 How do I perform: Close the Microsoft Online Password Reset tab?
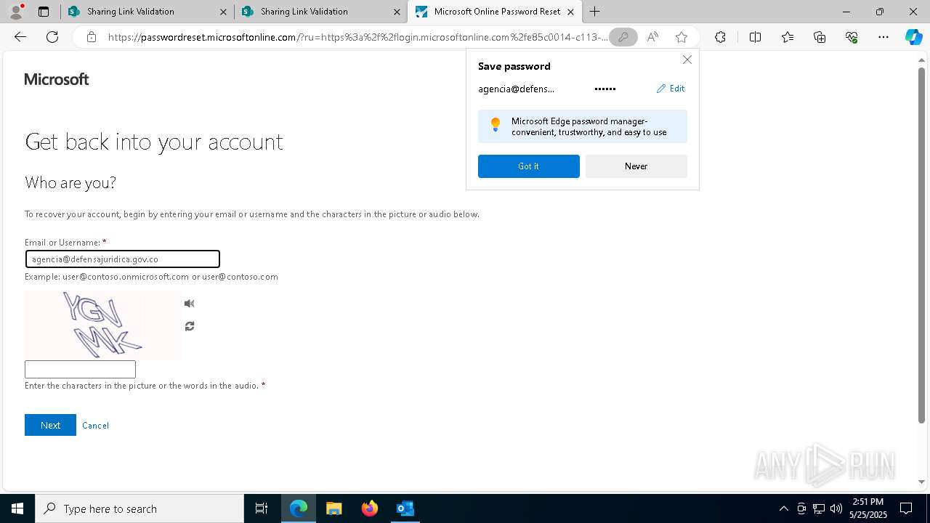point(570,12)
